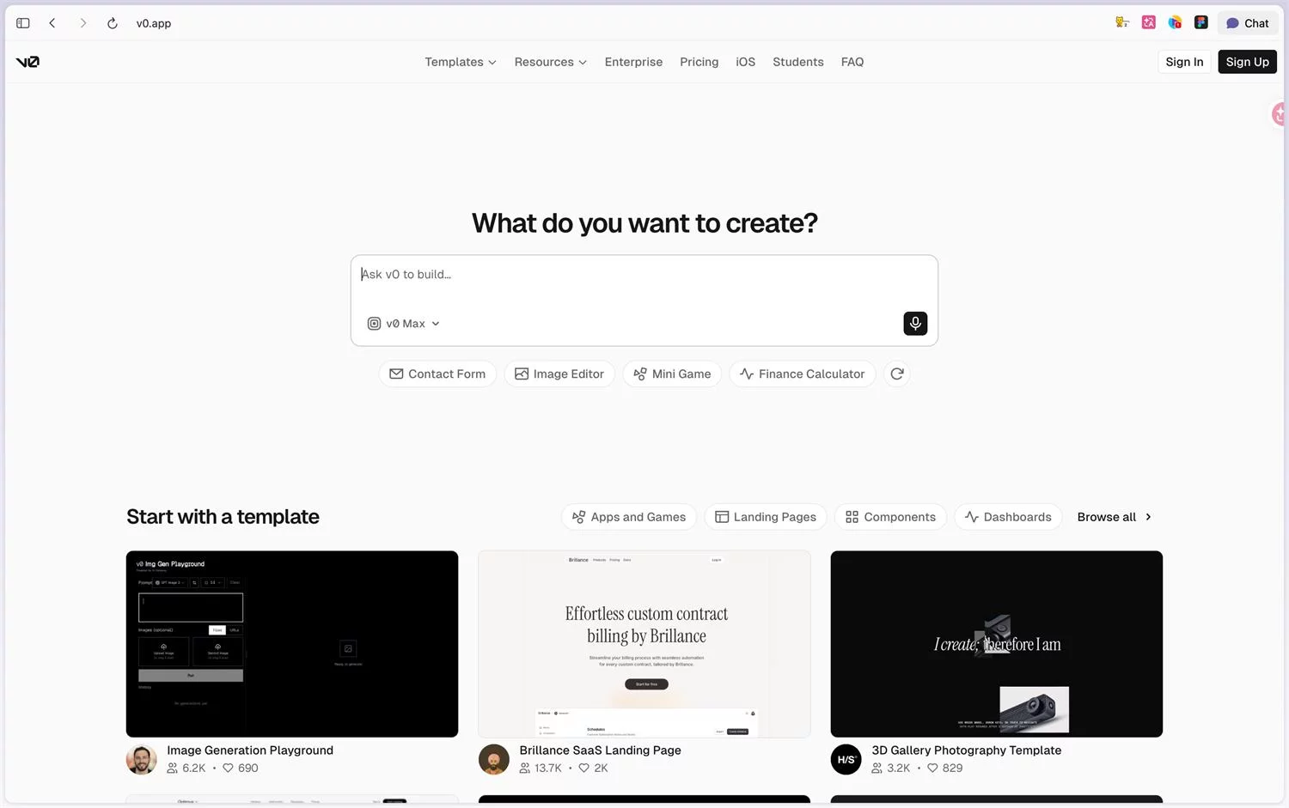
Task: Filter templates by Dashboards
Action: click(x=1008, y=517)
